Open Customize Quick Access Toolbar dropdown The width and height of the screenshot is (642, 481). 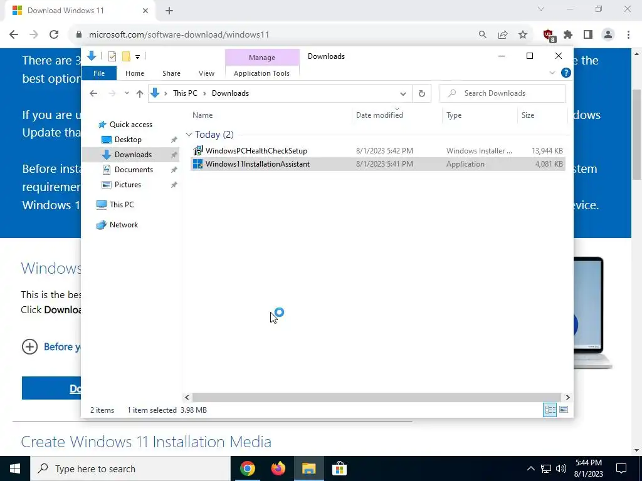(x=137, y=57)
